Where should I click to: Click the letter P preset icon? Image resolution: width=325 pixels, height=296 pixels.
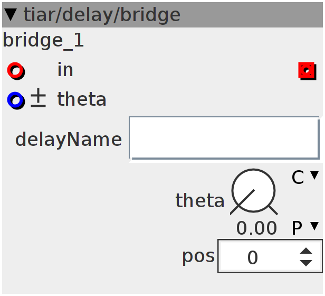(x=297, y=228)
